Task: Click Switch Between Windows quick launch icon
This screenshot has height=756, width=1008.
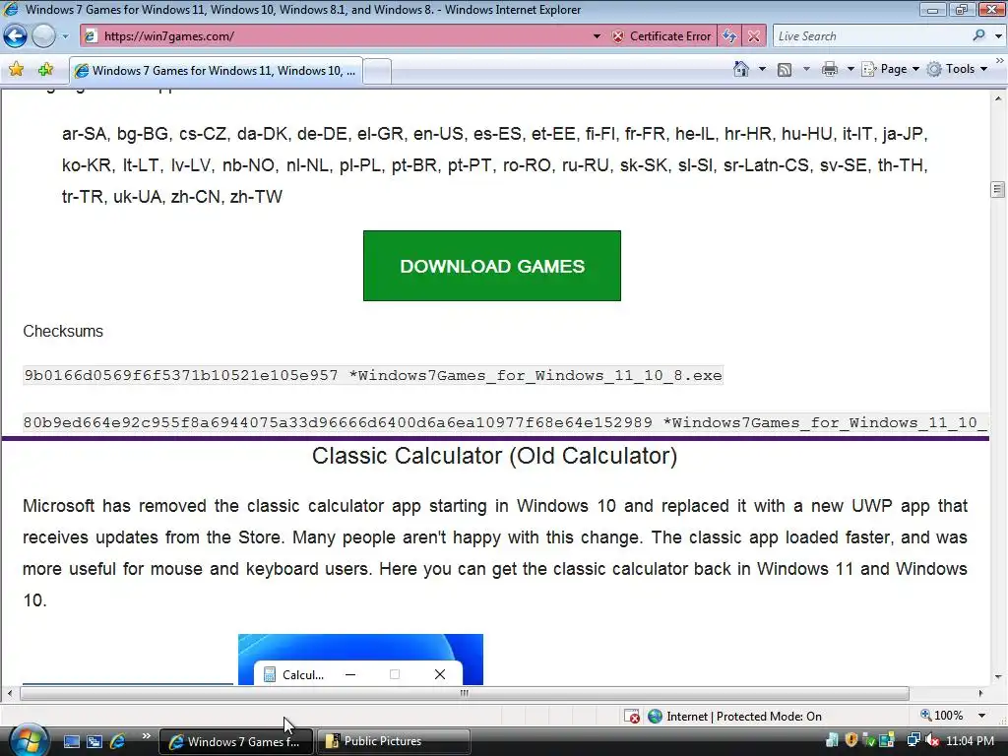Action: click(94, 741)
